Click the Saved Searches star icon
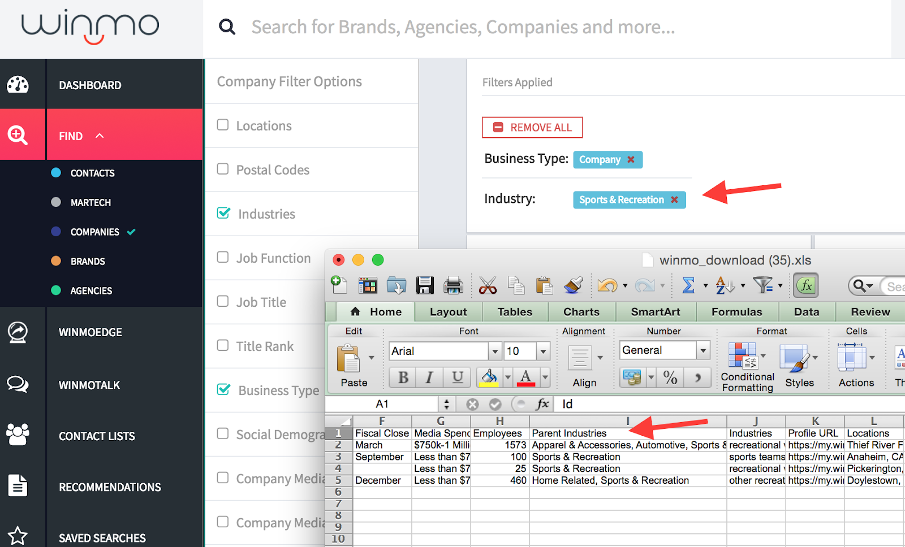Image resolution: width=905 pixels, height=547 pixels. pos(18,536)
